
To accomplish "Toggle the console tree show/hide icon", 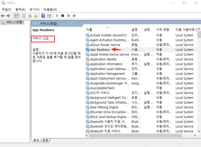I will coord(16,16).
